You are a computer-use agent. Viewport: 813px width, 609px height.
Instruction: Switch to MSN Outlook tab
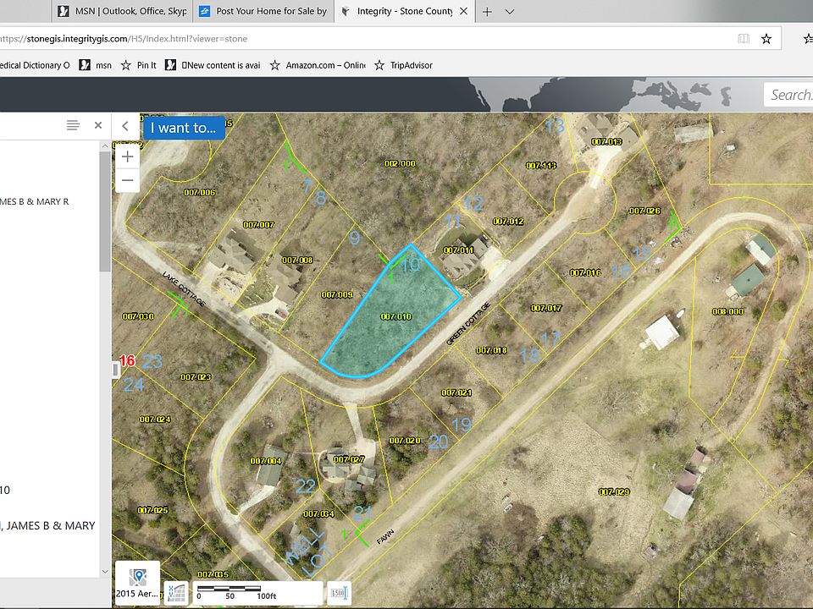(x=123, y=12)
